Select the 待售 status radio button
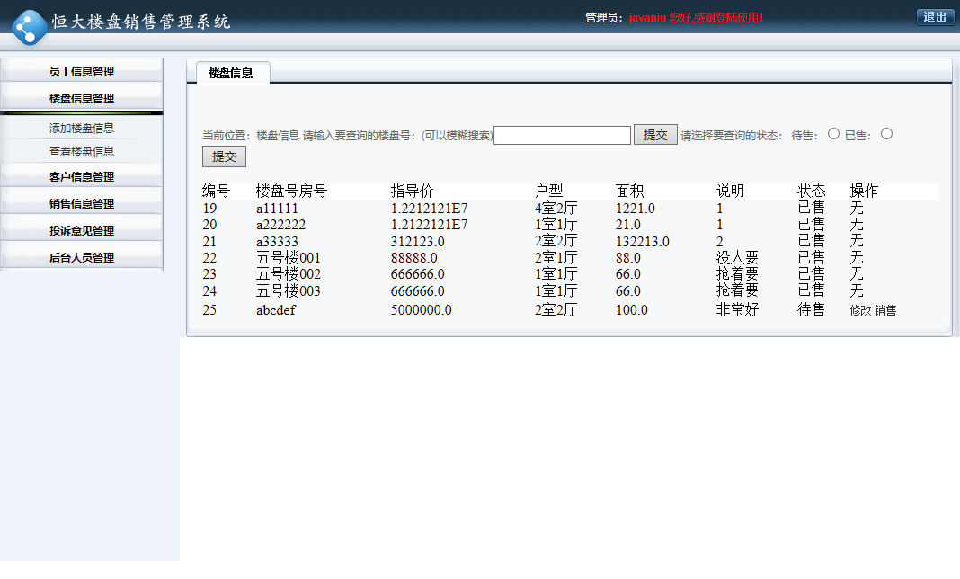The height and width of the screenshot is (579, 960). coord(833,134)
